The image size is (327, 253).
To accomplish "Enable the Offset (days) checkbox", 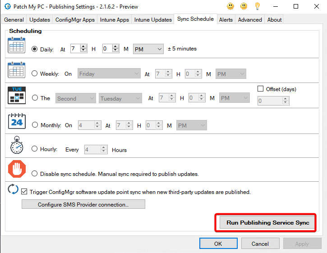I will click(261, 89).
